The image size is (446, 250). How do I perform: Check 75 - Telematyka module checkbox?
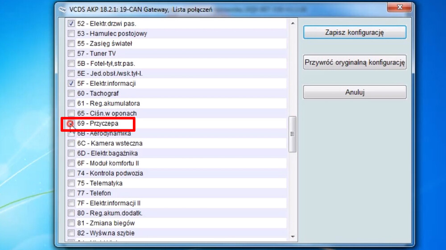(71, 183)
